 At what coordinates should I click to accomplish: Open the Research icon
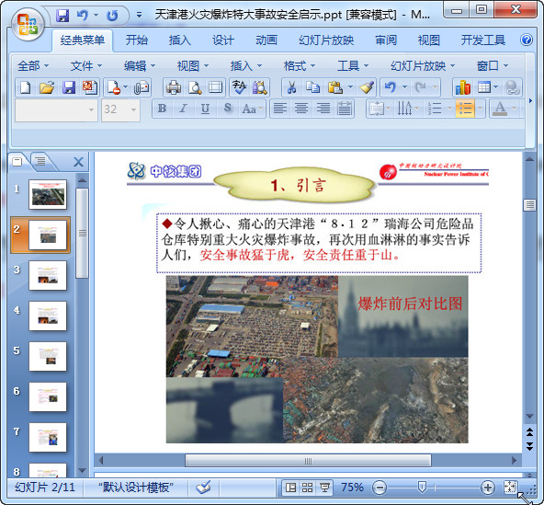[259, 87]
